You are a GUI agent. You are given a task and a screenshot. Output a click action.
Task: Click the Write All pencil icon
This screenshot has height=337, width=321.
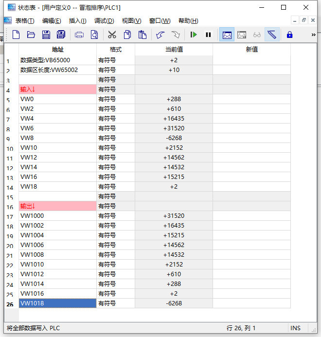click(272, 35)
